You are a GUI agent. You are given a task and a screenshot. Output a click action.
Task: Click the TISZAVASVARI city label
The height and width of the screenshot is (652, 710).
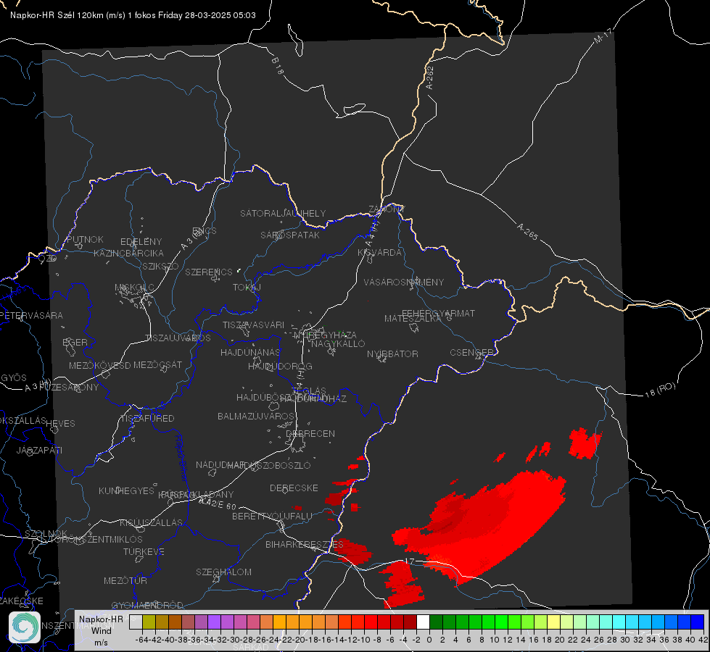click(254, 325)
